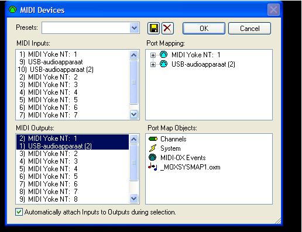Viewport: 302px width, 232px height.
Task: Click MIDI Outputs scrollbar down arrow
Action: point(134,198)
